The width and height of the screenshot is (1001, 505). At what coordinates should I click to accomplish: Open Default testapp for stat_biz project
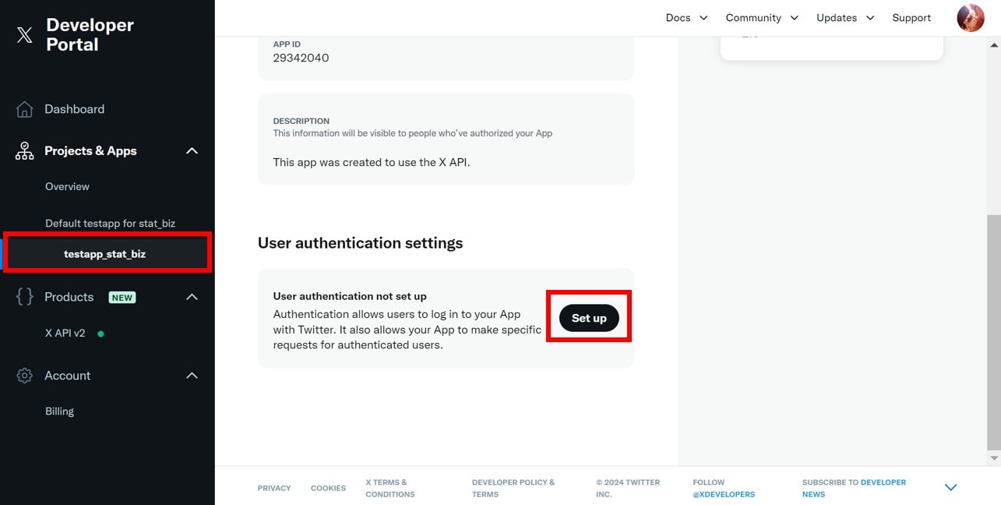click(110, 224)
